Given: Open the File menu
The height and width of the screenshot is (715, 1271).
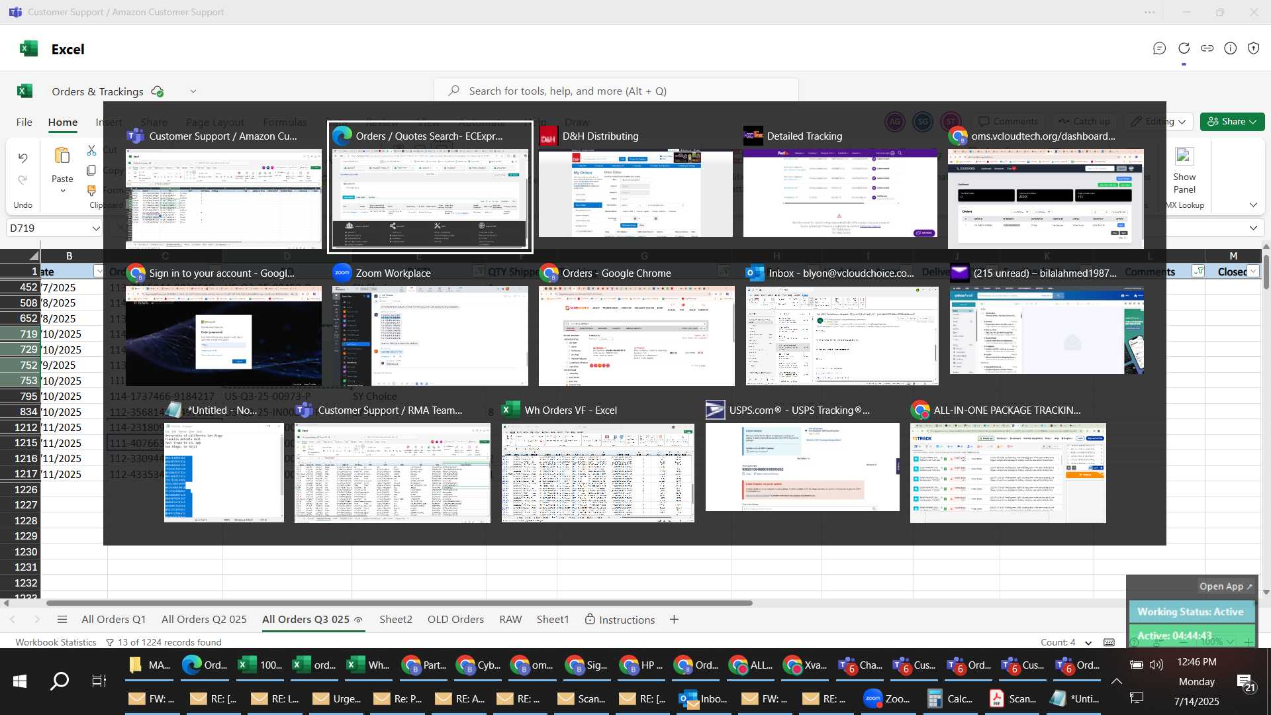Looking at the screenshot, I should click(24, 122).
